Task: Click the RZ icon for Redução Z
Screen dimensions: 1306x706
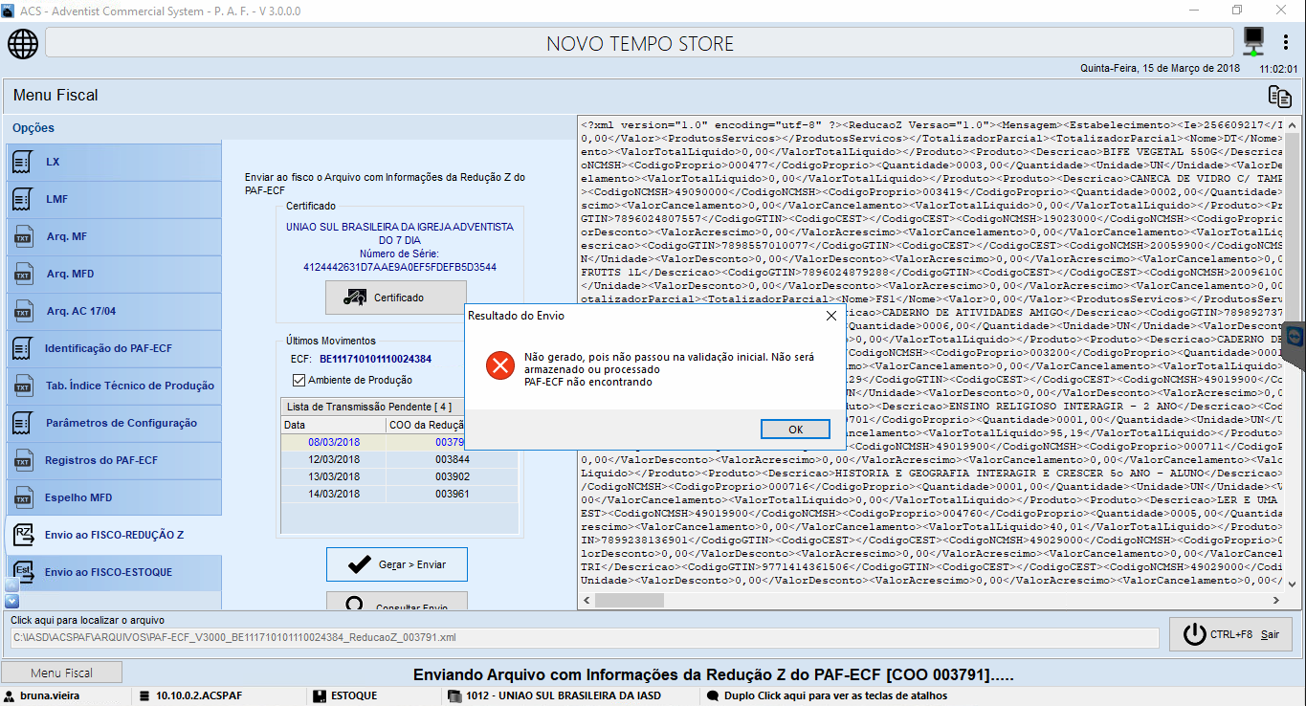Action: (24, 536)
